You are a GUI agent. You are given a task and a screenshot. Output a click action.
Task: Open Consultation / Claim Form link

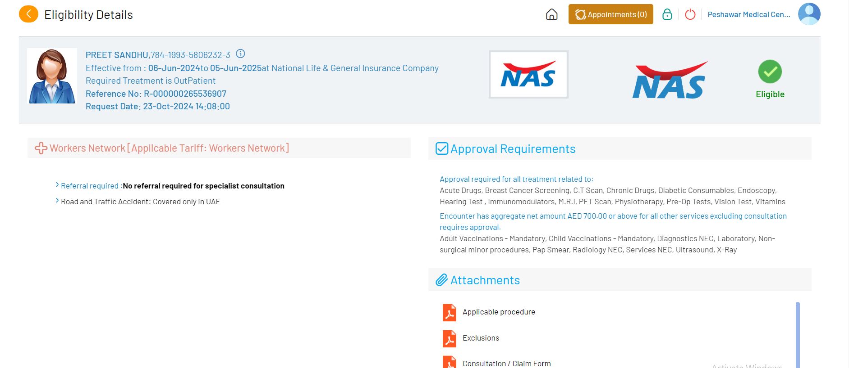[506, 364]
